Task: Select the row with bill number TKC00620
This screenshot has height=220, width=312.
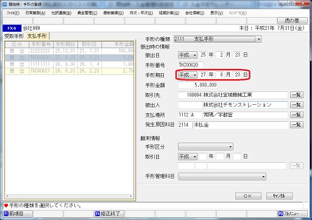Action: [x=69, y=58]
